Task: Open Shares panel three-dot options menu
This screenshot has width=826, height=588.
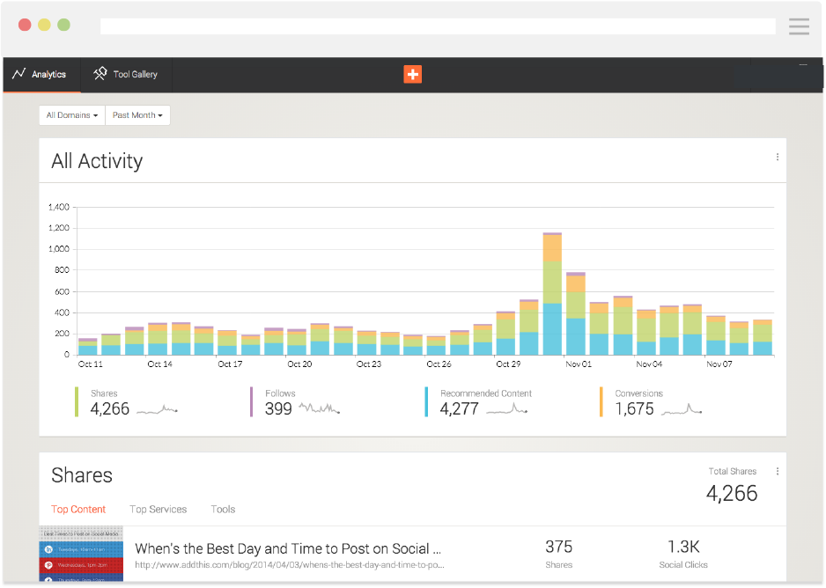Action: [x=777, y=472]
